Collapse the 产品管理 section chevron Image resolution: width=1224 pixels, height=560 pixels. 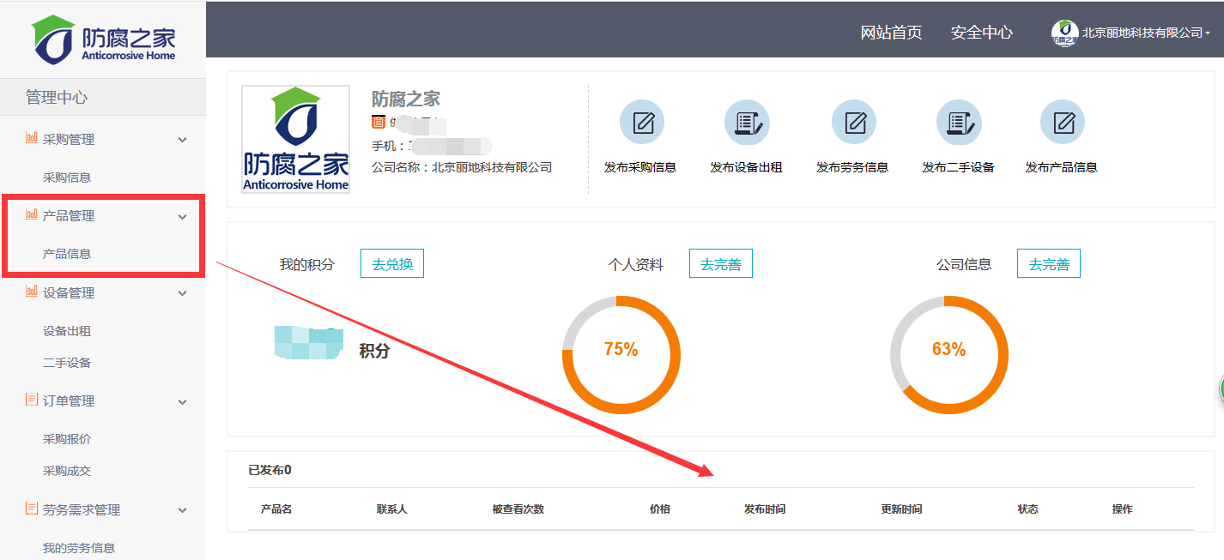(182, 217)
